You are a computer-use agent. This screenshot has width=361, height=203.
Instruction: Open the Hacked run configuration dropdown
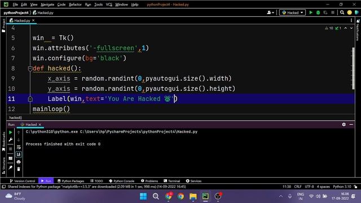pyautogui.click(x=292, y=12)
